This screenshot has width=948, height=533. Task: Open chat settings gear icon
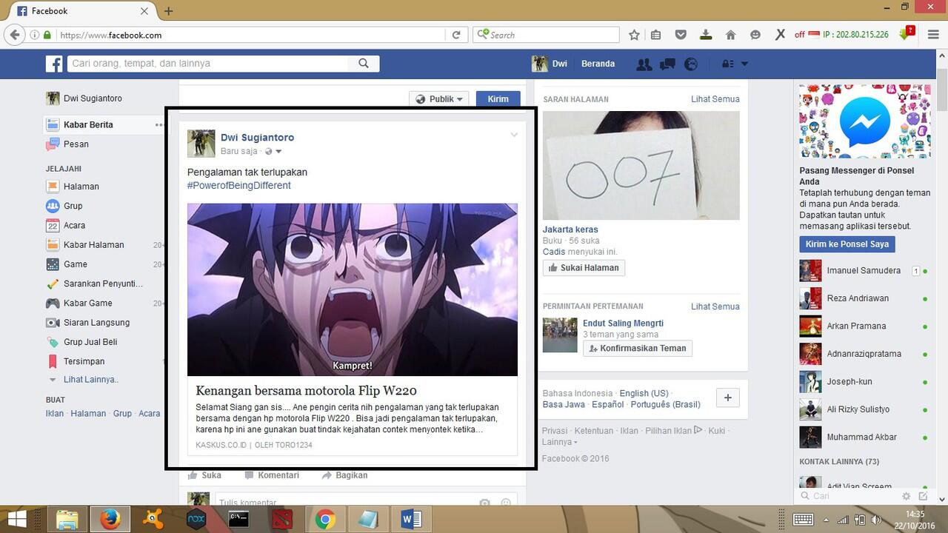[x=906, y=496]
